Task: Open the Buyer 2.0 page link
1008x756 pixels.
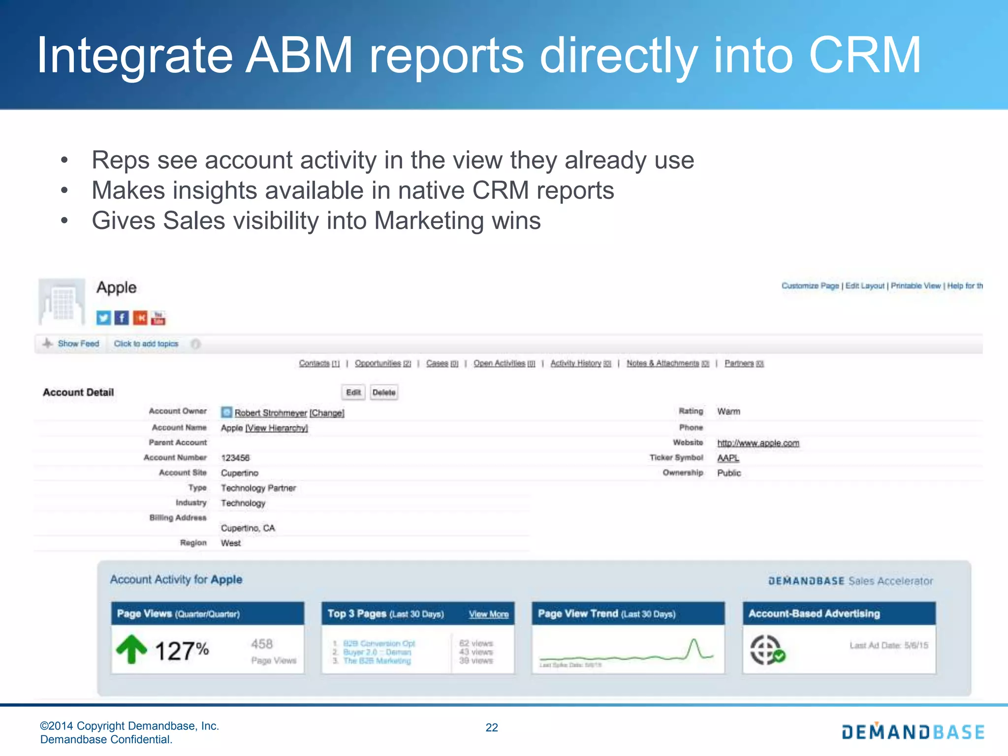Action: point(377,652)
